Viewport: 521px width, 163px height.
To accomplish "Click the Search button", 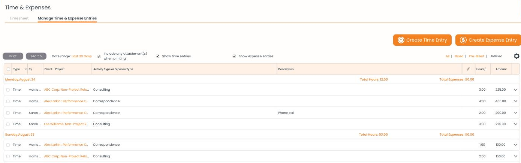I will tap(36, 56).
